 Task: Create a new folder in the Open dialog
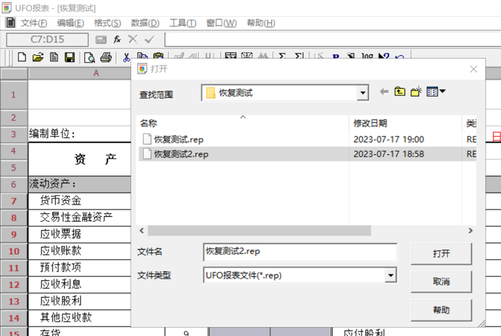pyautogui.click(x=416, y=92)
